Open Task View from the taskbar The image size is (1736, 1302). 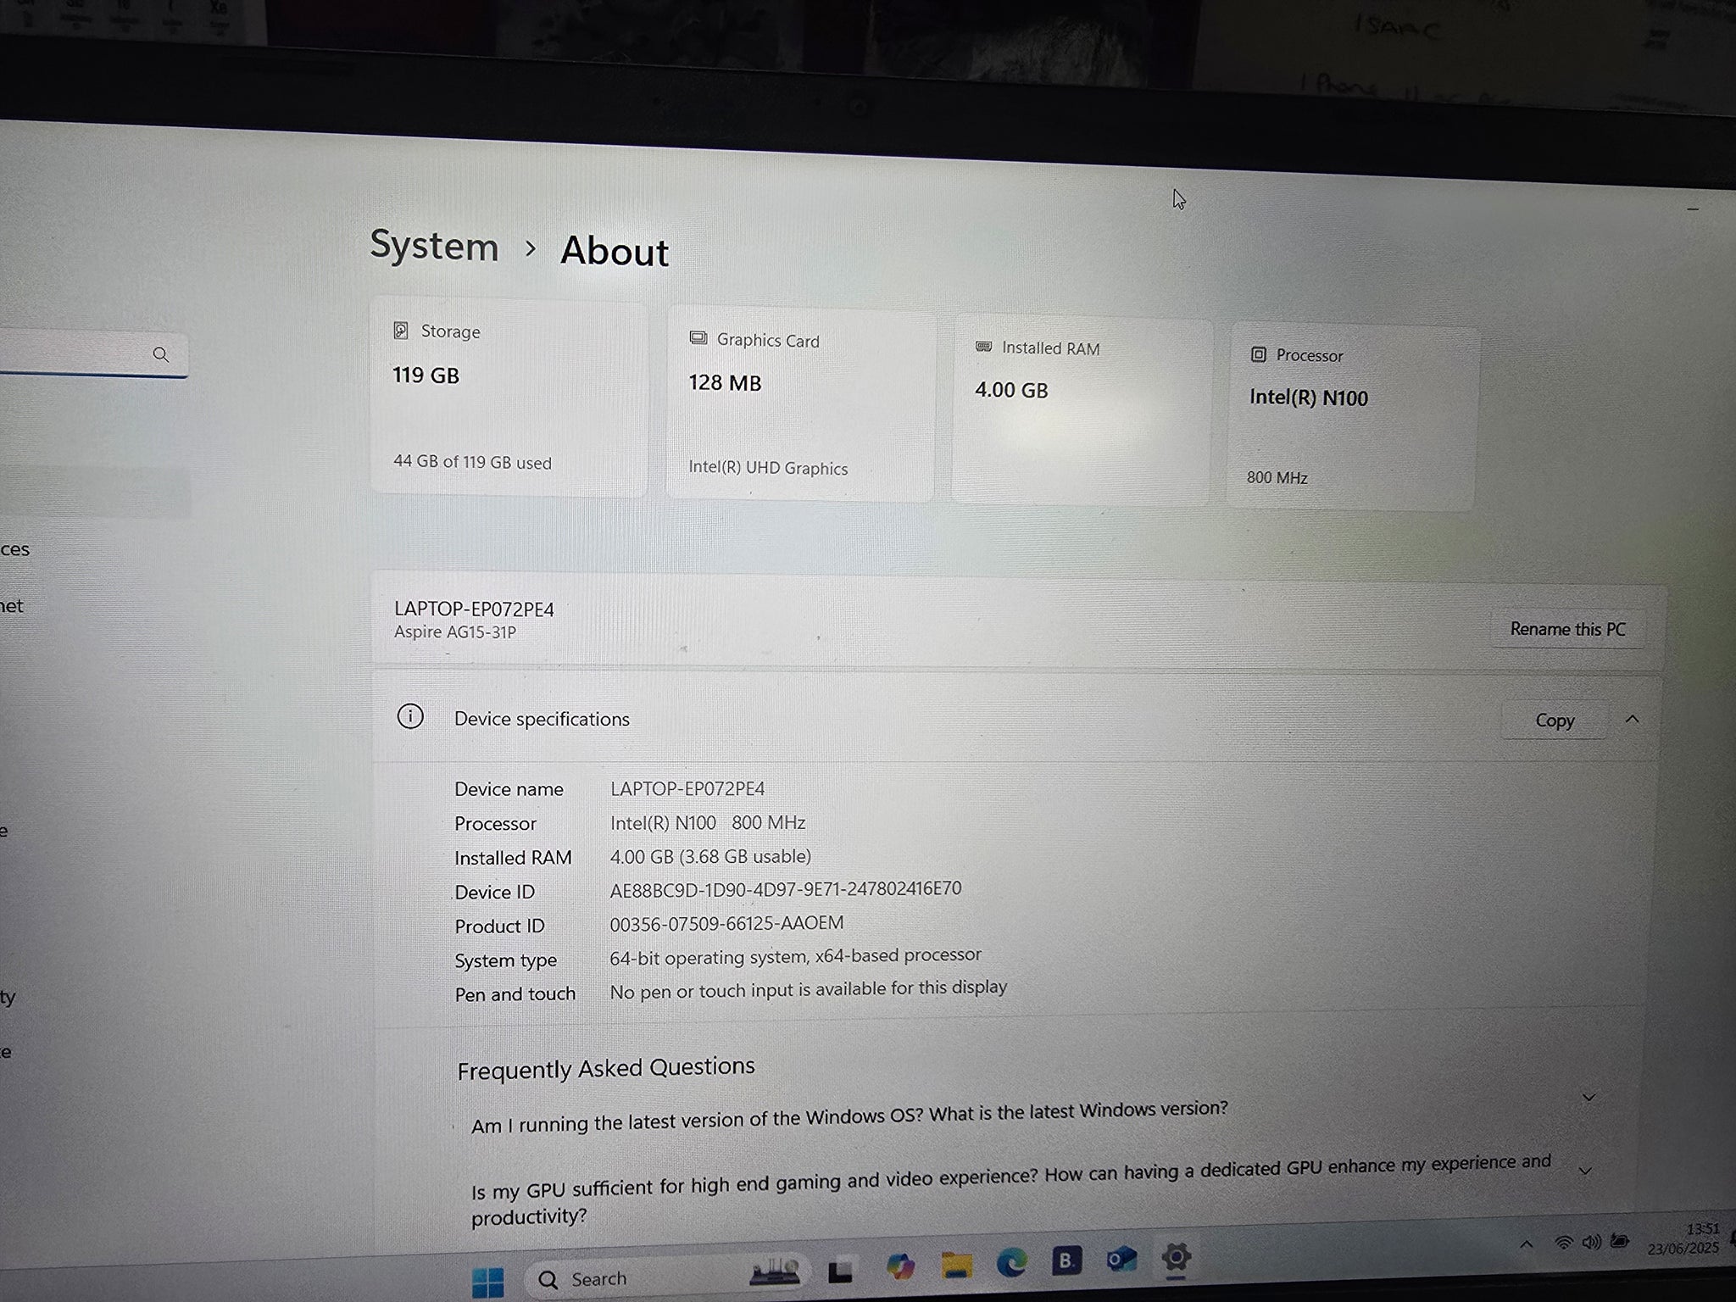(840, 1271)
